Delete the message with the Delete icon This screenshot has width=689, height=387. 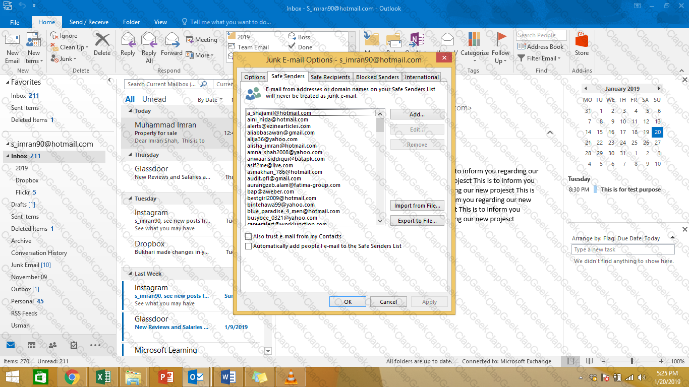click(102, 44)
